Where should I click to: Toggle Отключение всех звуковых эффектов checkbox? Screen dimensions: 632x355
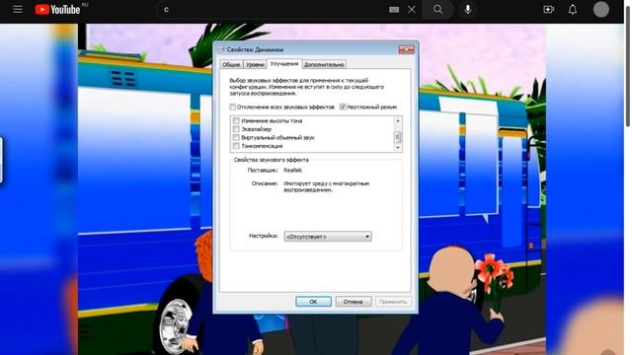(233, 106)
